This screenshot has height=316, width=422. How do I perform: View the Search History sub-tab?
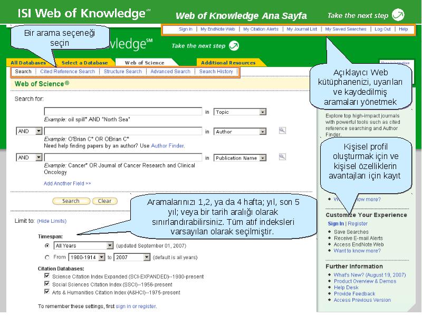point(216,72)
